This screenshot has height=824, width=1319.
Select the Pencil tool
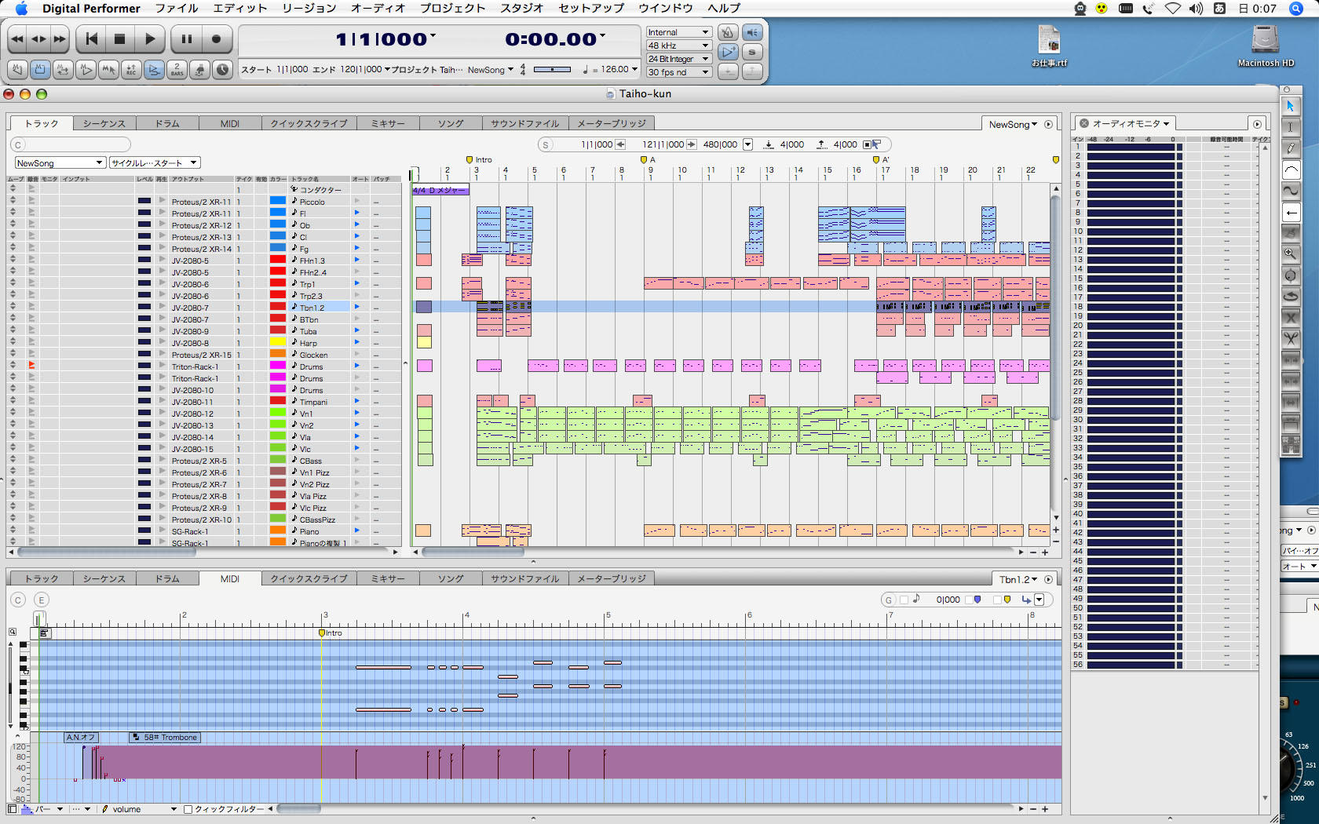[x=1290, y=148]
